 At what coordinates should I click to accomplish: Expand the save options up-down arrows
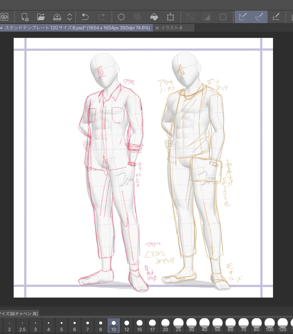click(70, 17)
